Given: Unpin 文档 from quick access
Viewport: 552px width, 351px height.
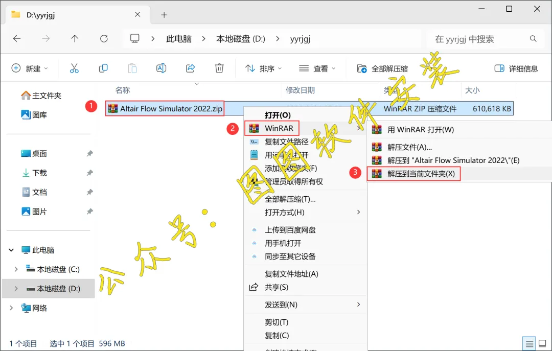Looking at the screenshot, I should pyautogui.click(x=90, y=192).
